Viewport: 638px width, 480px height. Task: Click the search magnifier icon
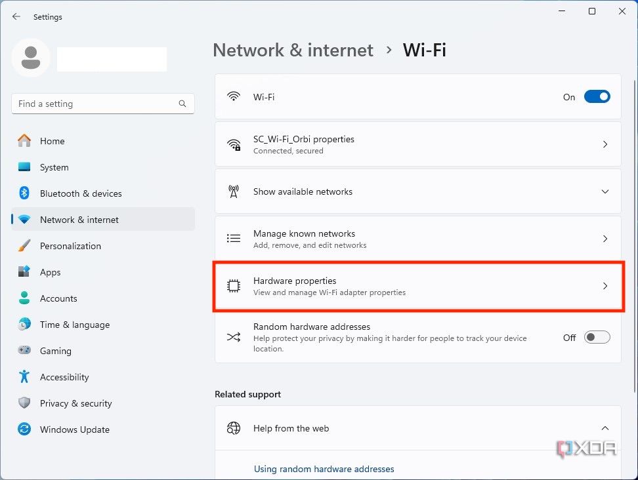182,104
